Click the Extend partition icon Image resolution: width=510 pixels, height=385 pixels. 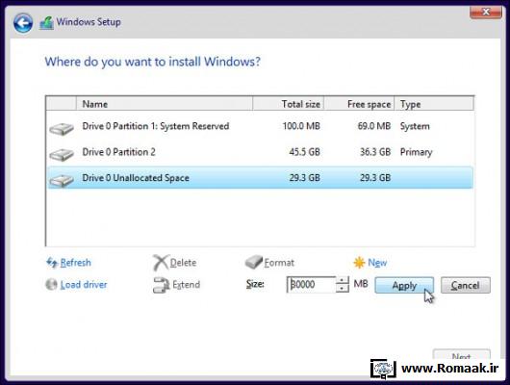tap(162, 285)
